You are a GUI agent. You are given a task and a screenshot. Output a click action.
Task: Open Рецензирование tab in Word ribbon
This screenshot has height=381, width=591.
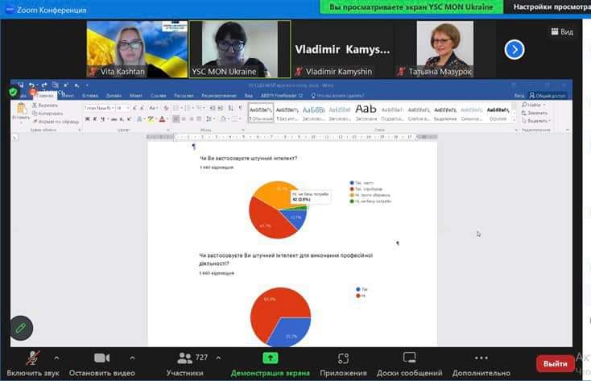click(x=219, y=96)
